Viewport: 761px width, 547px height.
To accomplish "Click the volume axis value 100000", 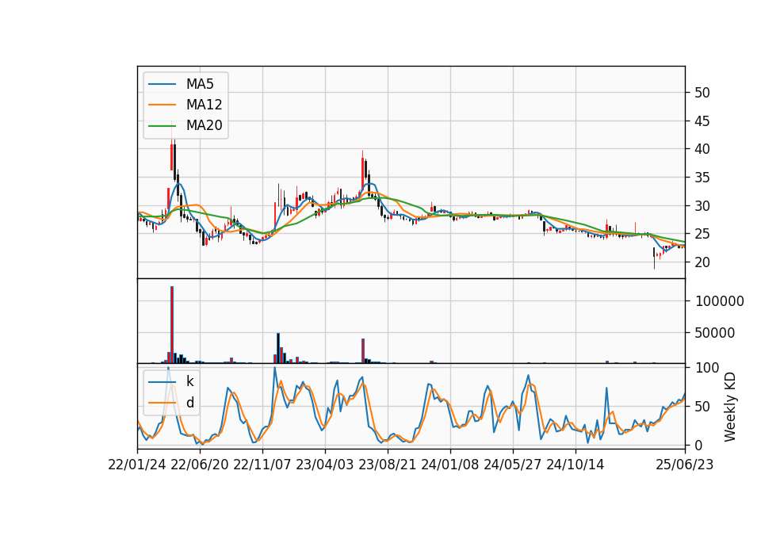I will coord(720,301).
